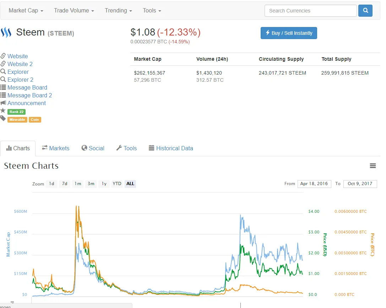The height and width of the screenshot is (308, 386).
Task: Click the Steem logo icon
Action: (x=6, y=32)
